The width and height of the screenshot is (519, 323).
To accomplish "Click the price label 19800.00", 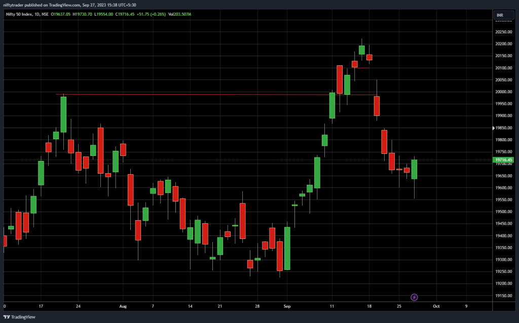I will click(503, 140).
